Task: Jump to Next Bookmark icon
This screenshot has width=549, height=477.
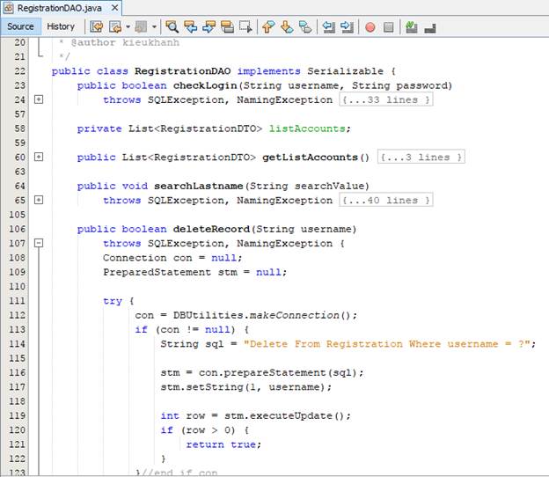Action: point(287,26)
